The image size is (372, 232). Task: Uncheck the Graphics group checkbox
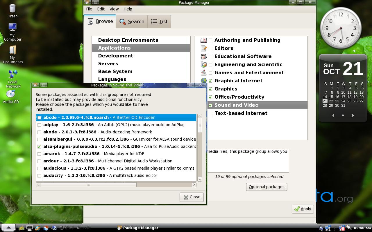(210, 89)
